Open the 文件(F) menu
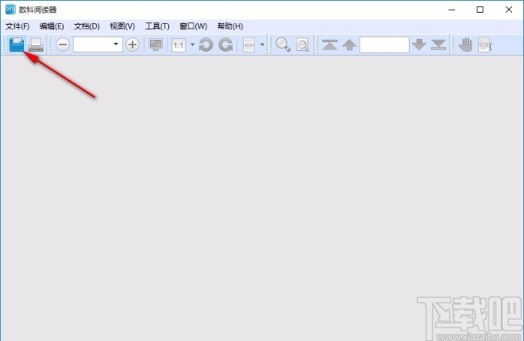 pyautogui.click(x=17, y=26)
